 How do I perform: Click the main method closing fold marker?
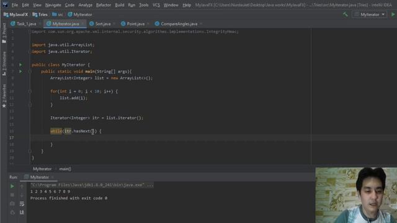point(30,151)
